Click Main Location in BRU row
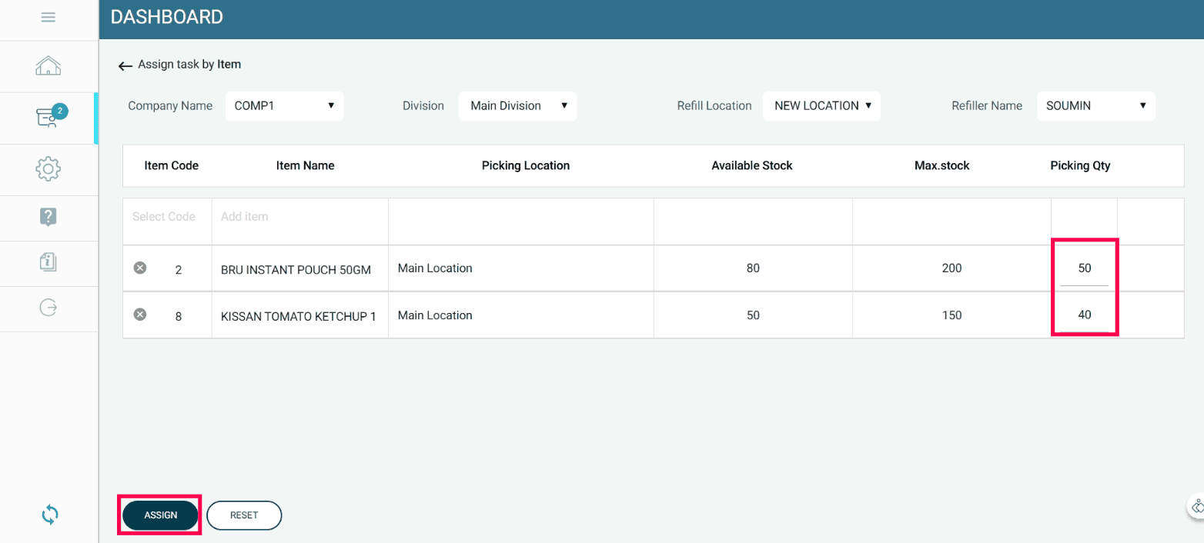 coord(435,268)
